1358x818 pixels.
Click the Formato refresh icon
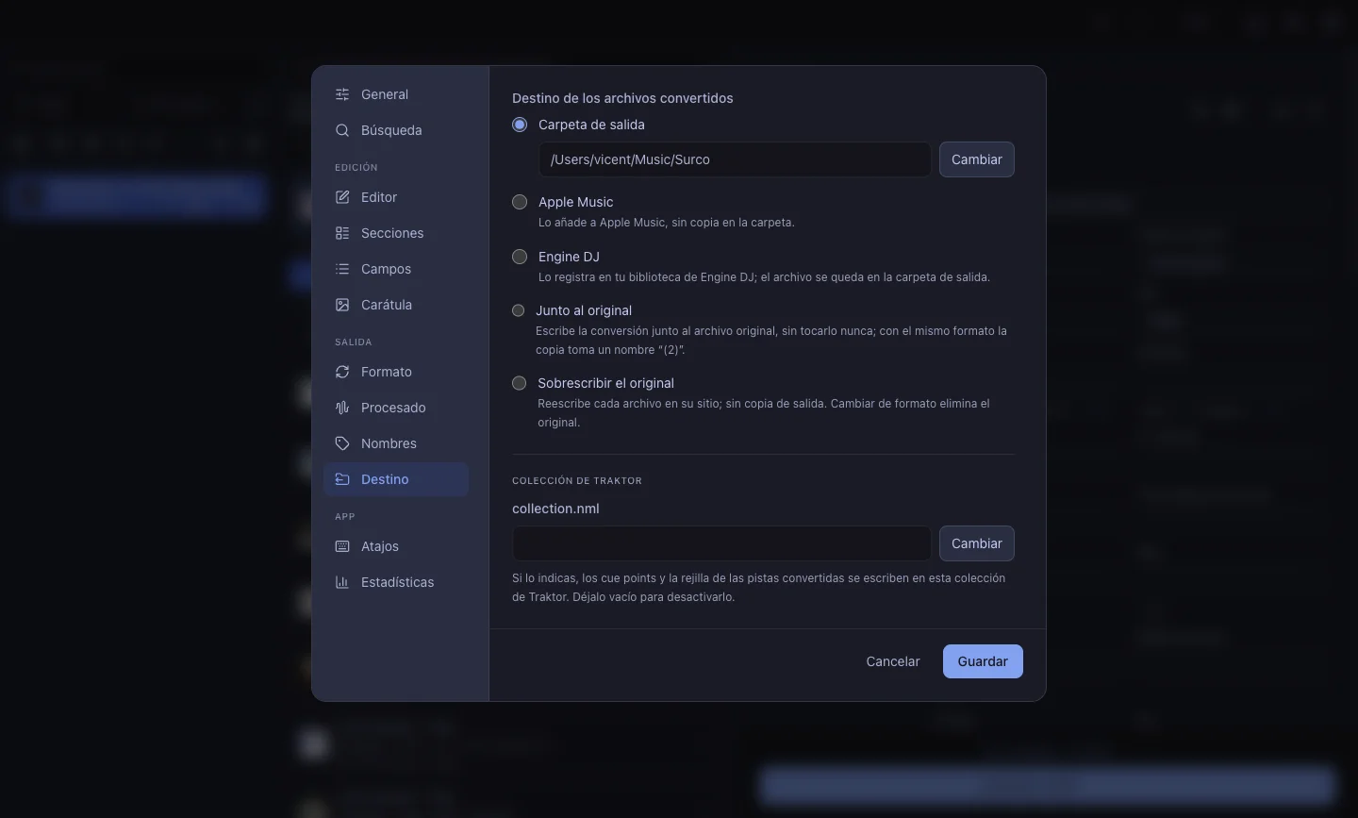(342, 372)
